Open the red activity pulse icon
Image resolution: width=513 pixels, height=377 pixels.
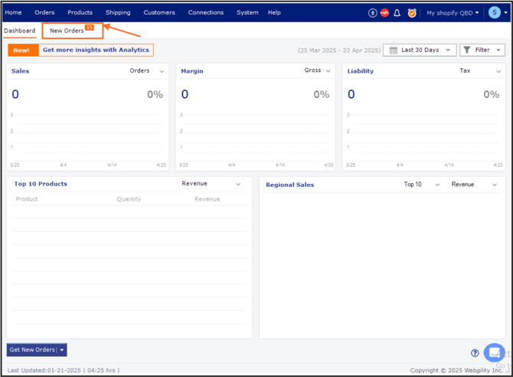[x=384, y=13]
